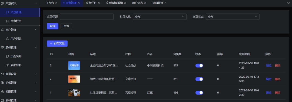Delete the article with ID 3
Image resolution: width=292 pixels, height=102 pixels.
277,66
